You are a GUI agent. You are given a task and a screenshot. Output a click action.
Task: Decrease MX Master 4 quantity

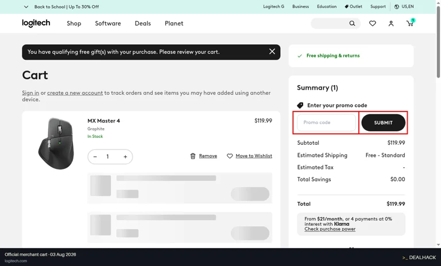coord(95,157)
